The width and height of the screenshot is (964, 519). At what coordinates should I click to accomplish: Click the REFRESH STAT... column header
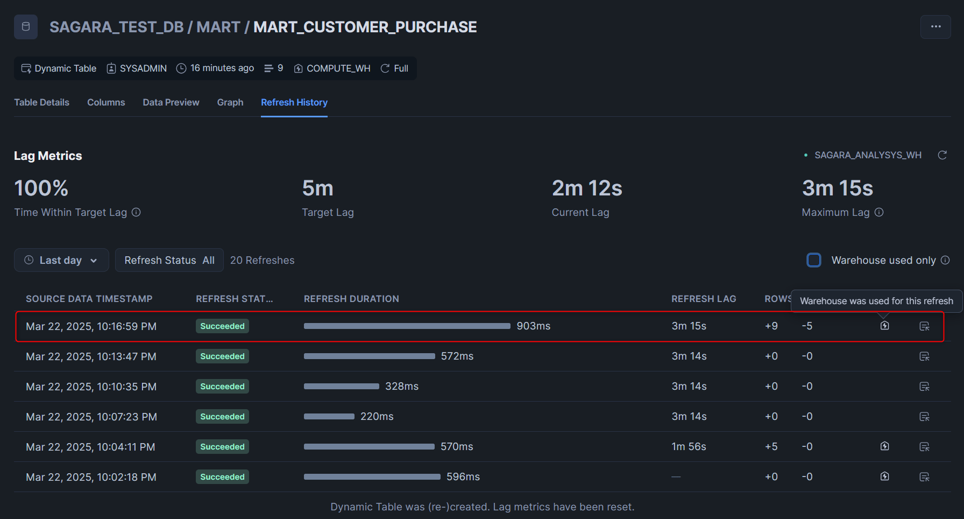coord(235,299)
